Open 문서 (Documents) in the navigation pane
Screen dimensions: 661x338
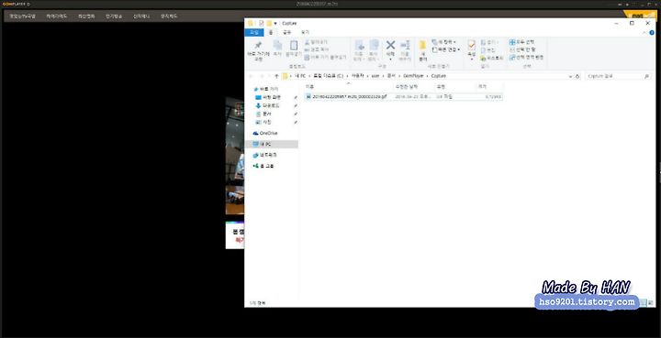coord(263,114)
